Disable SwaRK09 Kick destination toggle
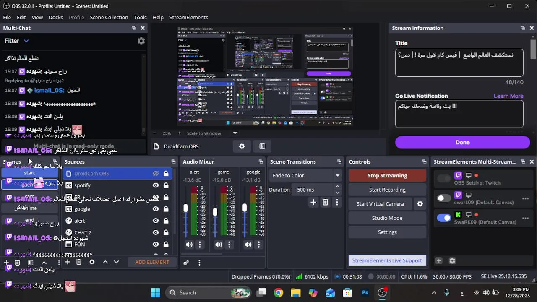 tap(444, 218)
